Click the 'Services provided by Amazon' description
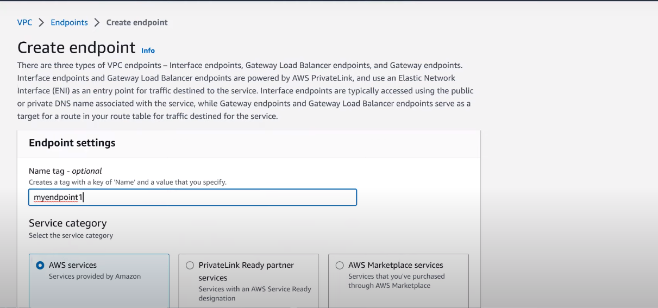Viewport: 658px width, 308px height. [95, 276]
